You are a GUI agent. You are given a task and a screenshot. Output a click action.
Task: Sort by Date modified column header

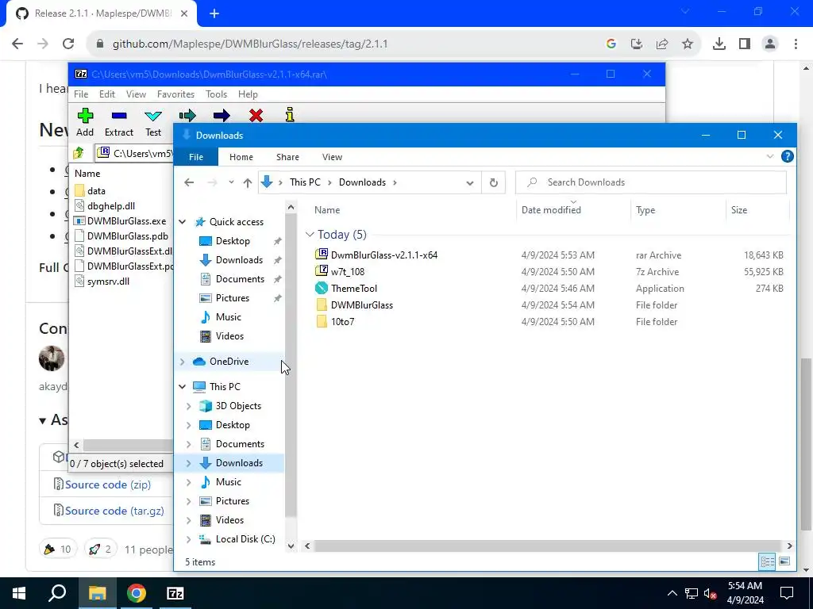coord(551,209)
